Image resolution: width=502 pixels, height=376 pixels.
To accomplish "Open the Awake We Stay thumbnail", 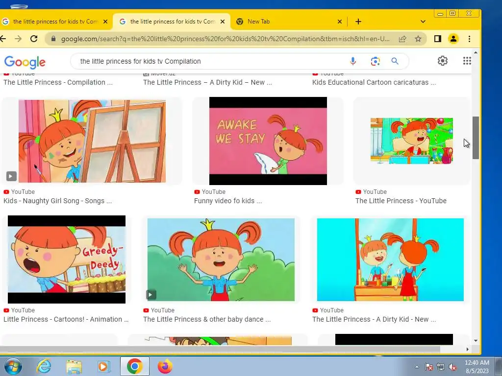I will coord(268,141).
